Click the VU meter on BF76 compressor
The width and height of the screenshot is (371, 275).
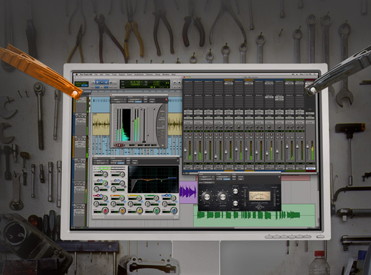click(x=260, y=196)
